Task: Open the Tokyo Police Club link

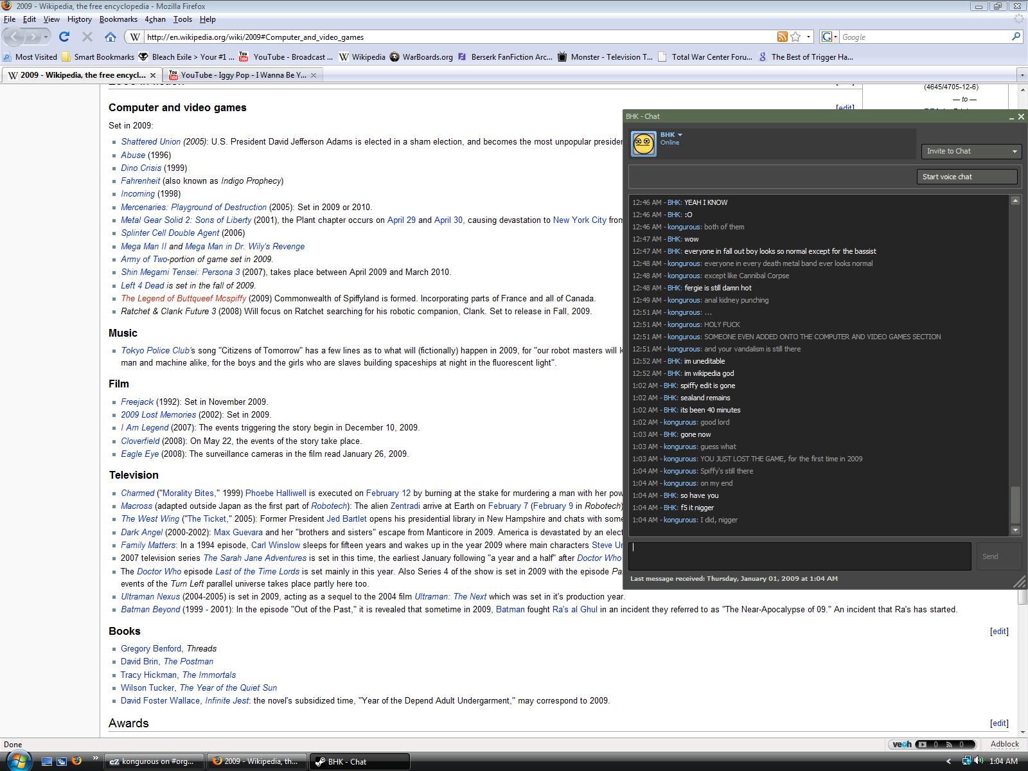Action: (155, 350)
